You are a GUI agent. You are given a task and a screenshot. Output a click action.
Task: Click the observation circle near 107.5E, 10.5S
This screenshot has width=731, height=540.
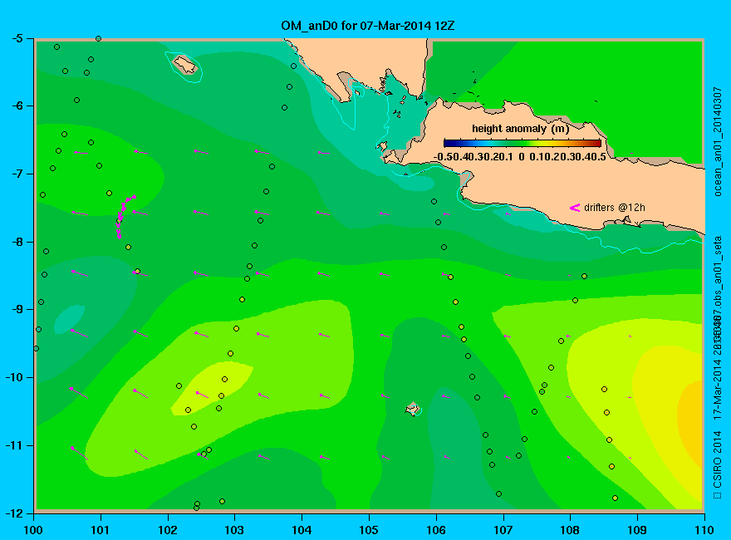[x=534, y=412]
